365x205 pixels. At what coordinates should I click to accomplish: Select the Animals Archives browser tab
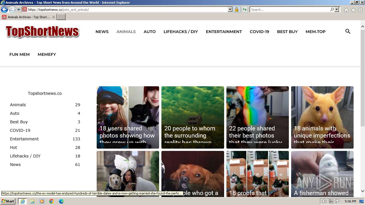tap(29, 17)
